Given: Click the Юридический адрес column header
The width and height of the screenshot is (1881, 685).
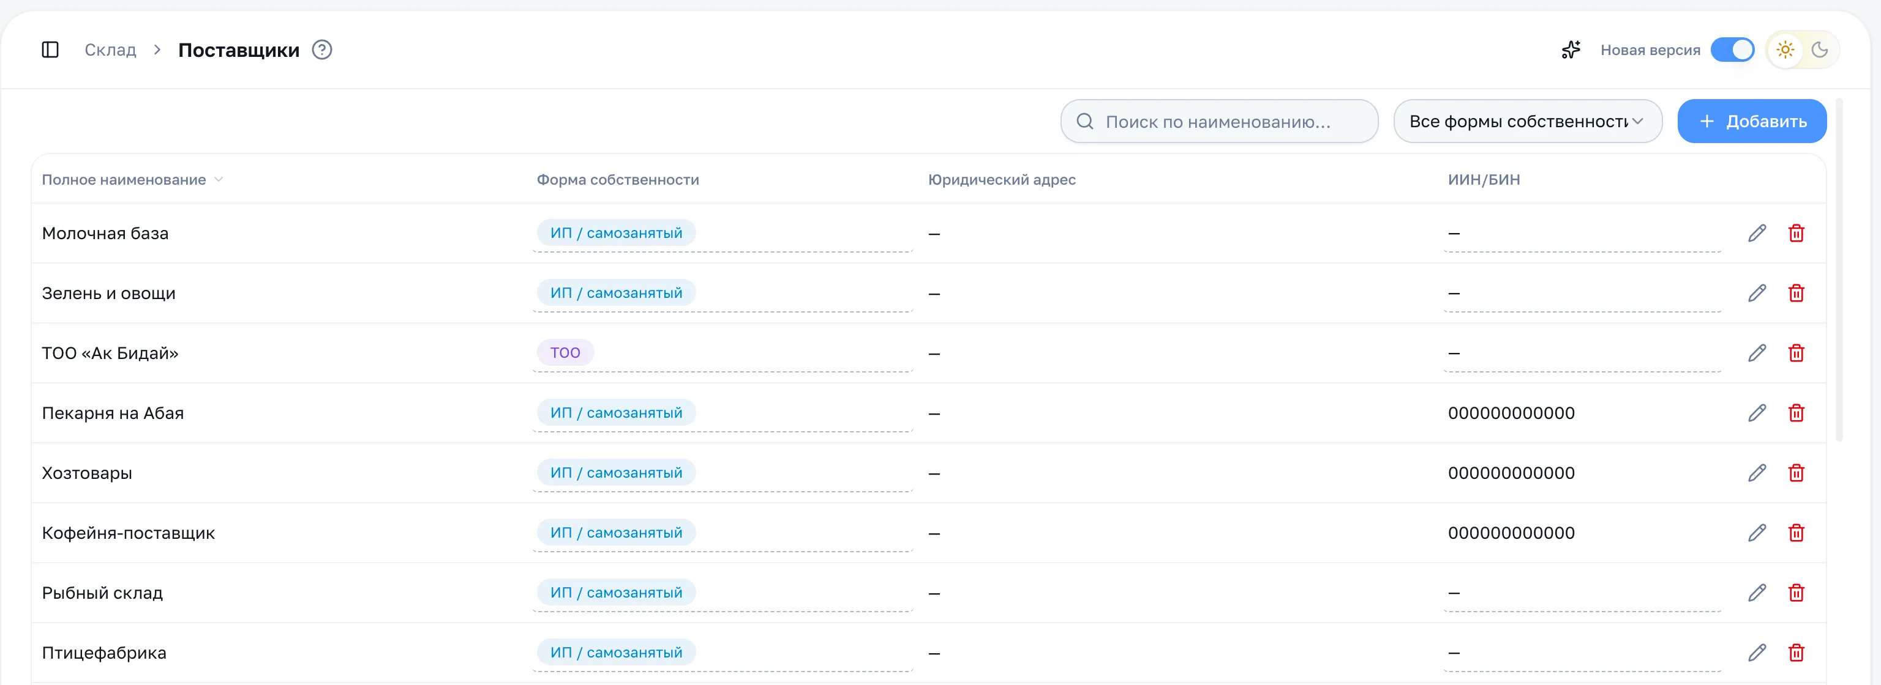Looking at the screenshot, I should tap(1002, 179).
